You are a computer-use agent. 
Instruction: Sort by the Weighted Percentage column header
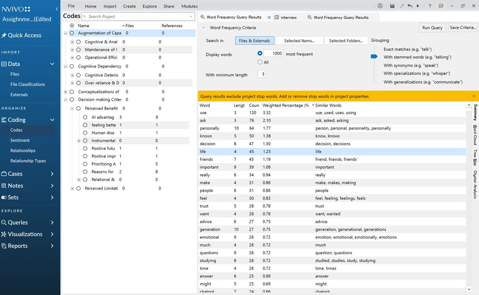click(286, 106)
